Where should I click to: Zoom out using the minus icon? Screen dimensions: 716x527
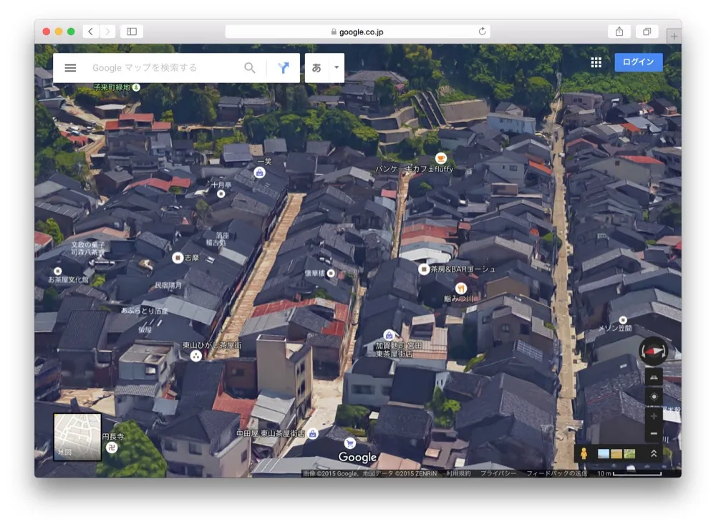pyautogui.click(x=653, y=433)
